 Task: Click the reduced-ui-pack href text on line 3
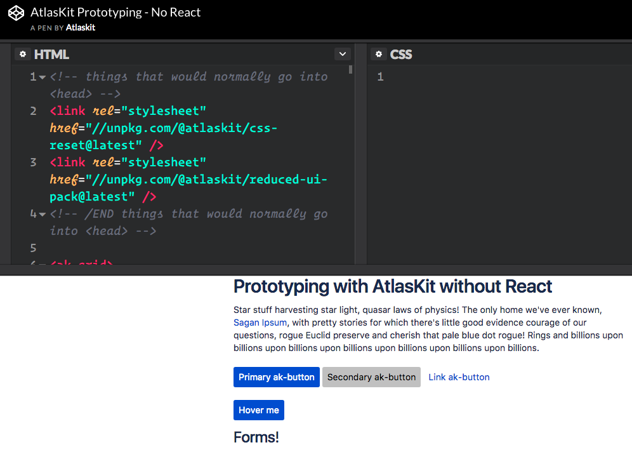point(188,188)
